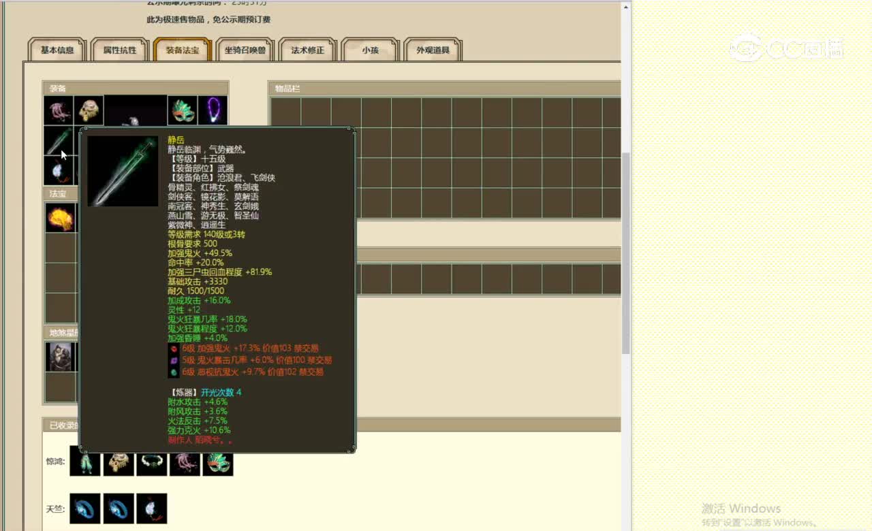Screen dimensions: 872x531
Task: Select the purple glowing necklace icon
Action: (x=213, y=110)
